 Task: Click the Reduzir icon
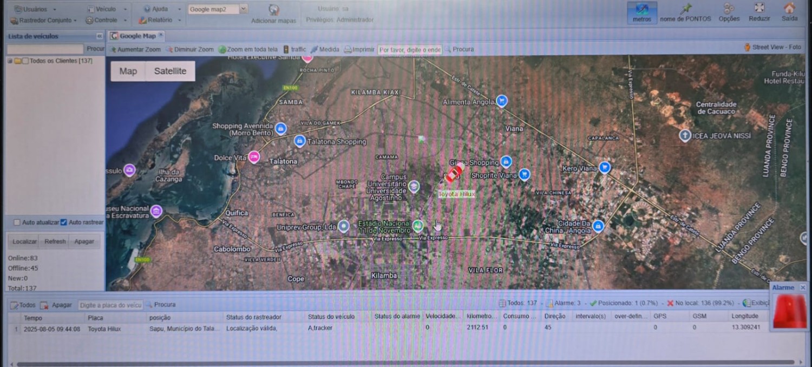[759, 9]
